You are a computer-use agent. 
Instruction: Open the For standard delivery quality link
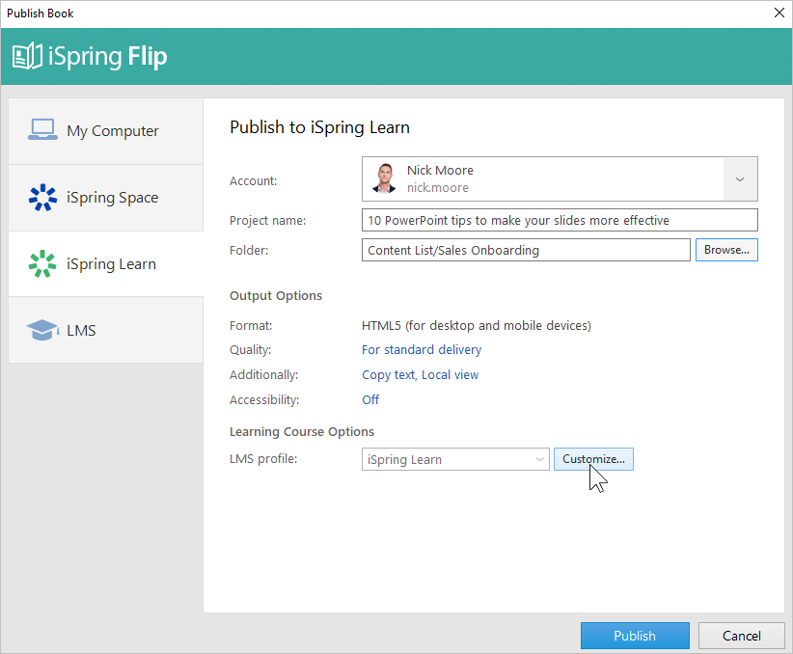pos(422,349)
